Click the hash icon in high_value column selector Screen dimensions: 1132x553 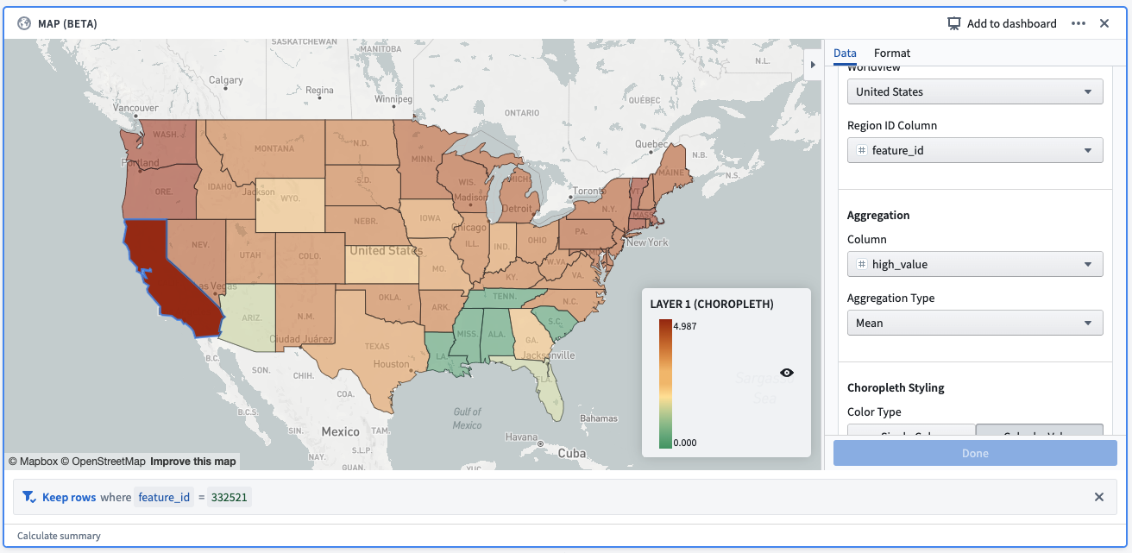(861, 264)
